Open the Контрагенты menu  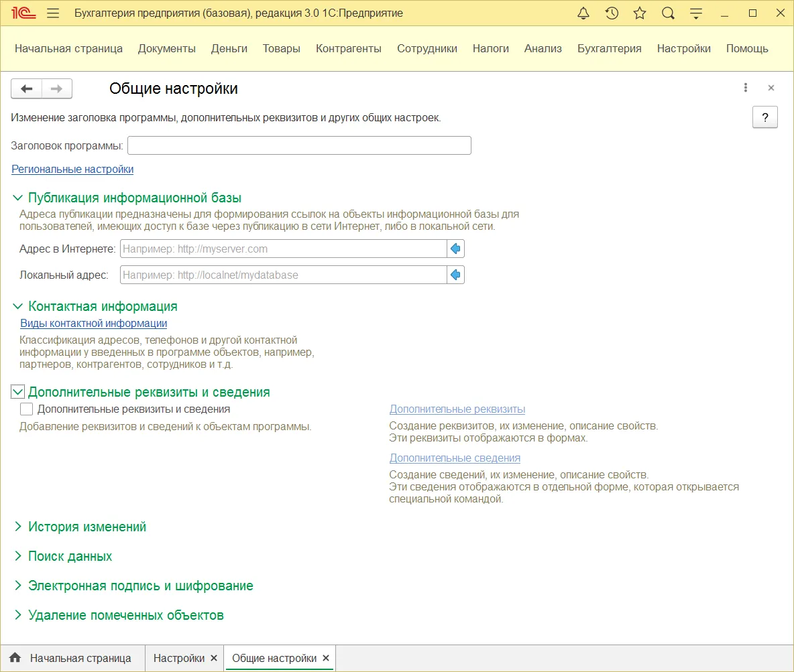349,49
